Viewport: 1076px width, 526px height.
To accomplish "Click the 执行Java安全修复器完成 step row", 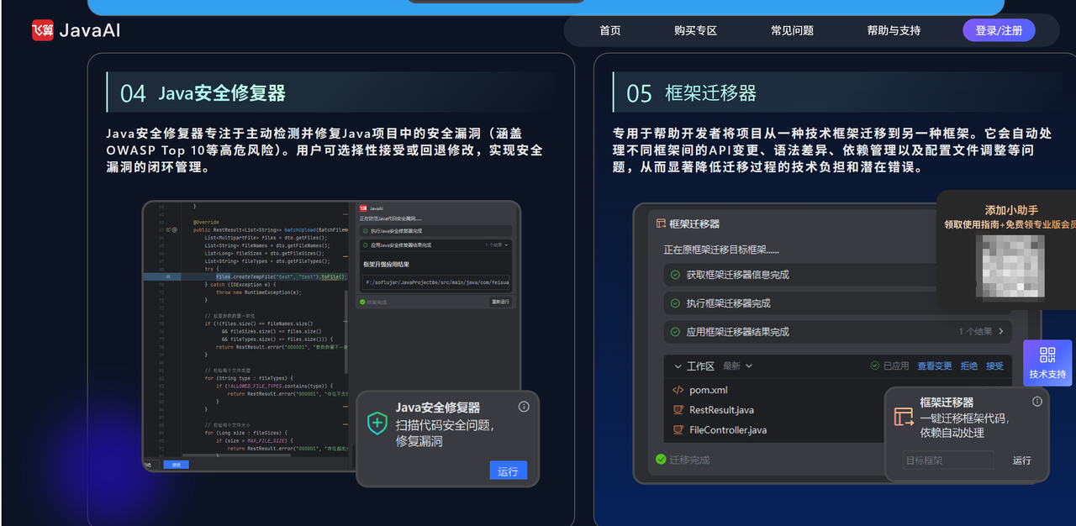I will (x=435, y=231).
